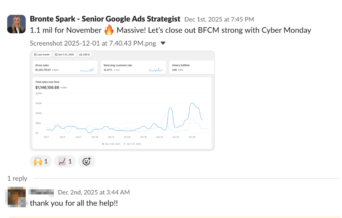Open the thread via the 1 reply link
342x218 pixels.
17,178
